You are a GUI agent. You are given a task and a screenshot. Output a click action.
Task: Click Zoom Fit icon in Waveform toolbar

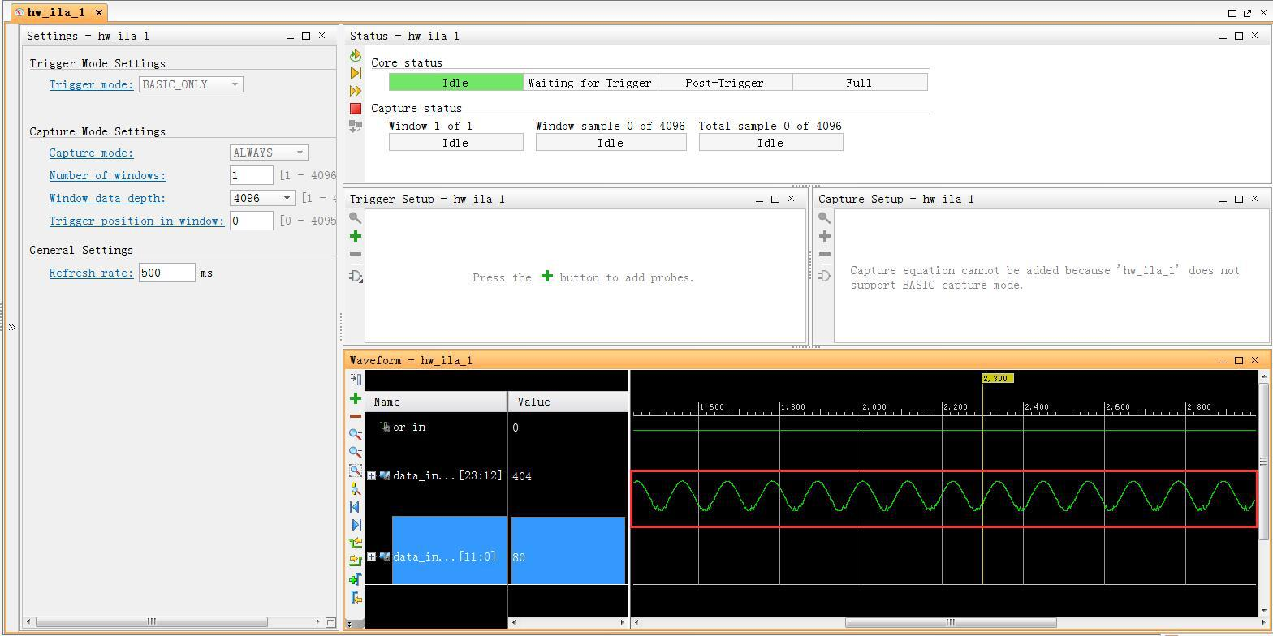[356, 471]
